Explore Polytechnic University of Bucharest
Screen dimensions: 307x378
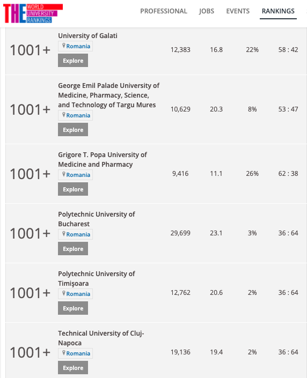coord(73,249)
